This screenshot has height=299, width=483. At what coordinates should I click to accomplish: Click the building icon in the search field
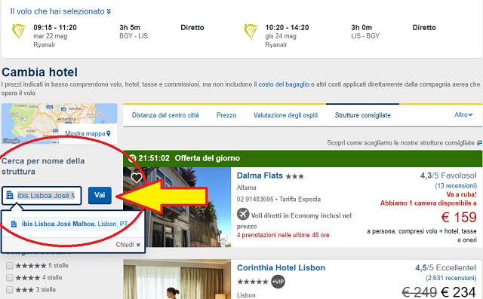pos(10,195)
